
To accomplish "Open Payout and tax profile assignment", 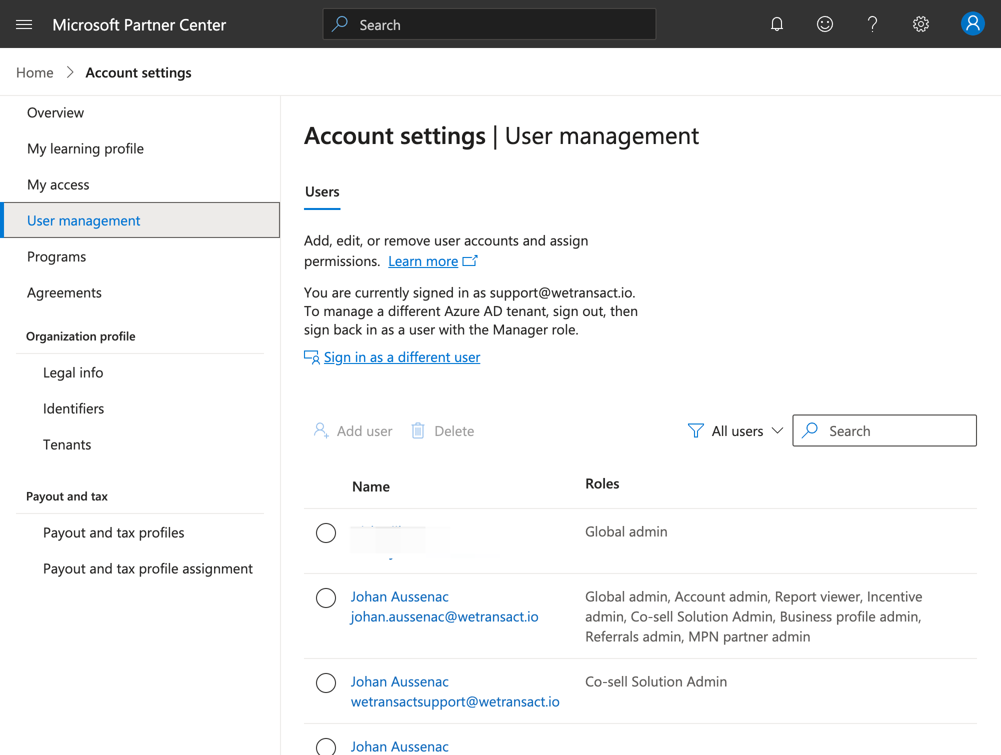I will coord(148,568).
